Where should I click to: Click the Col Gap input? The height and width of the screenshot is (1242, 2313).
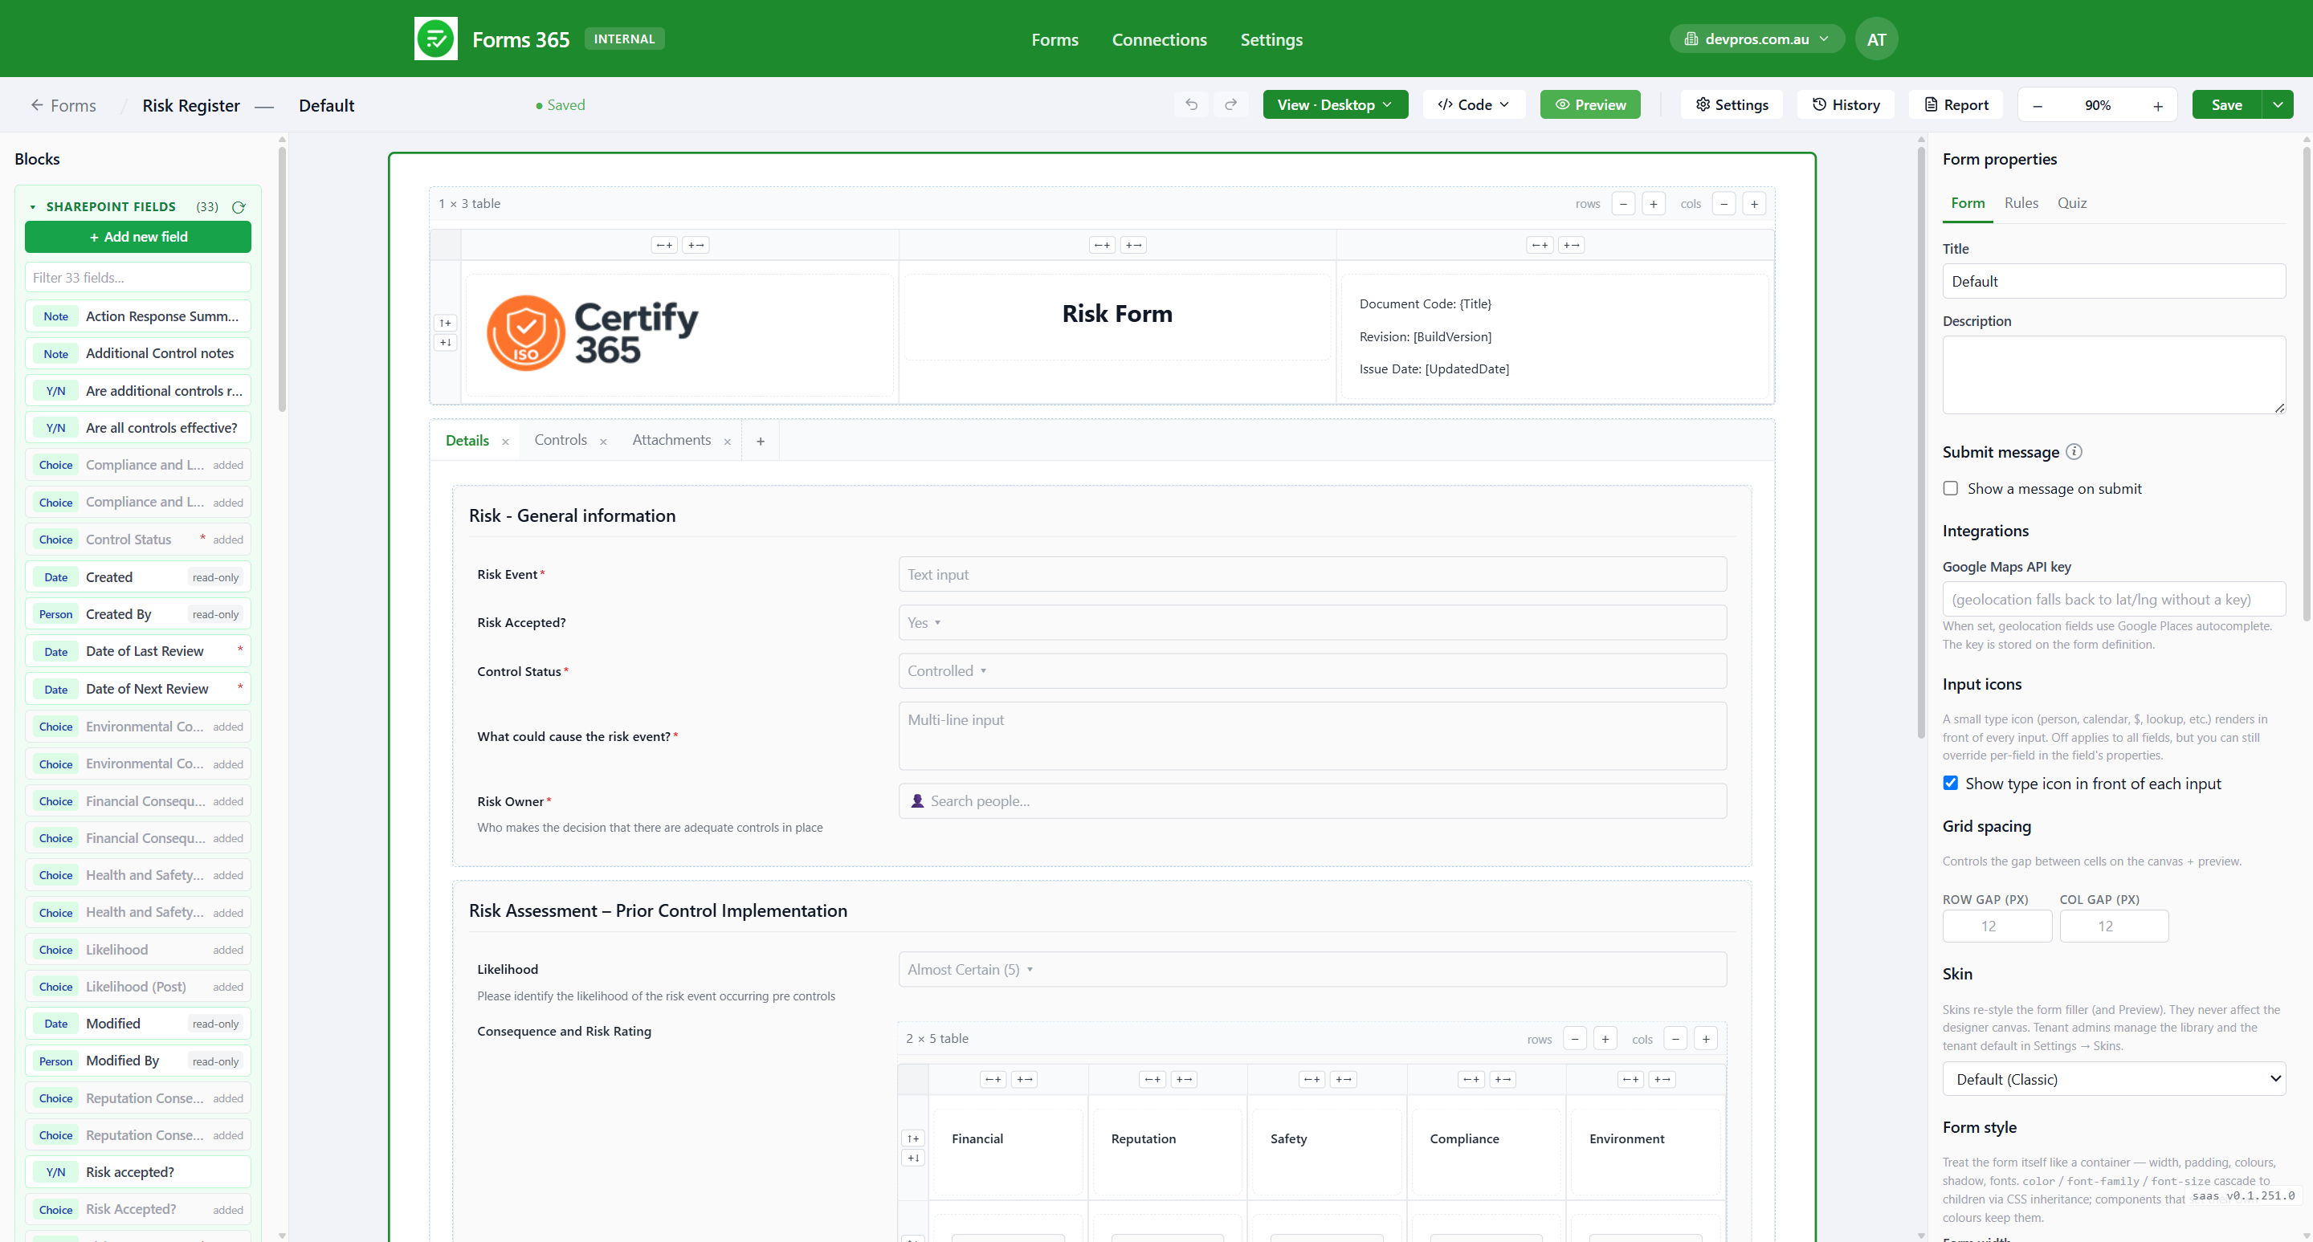(2114, 926)
